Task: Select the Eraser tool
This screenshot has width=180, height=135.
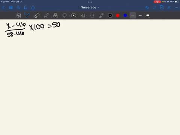Action: [x=37, y=15]
